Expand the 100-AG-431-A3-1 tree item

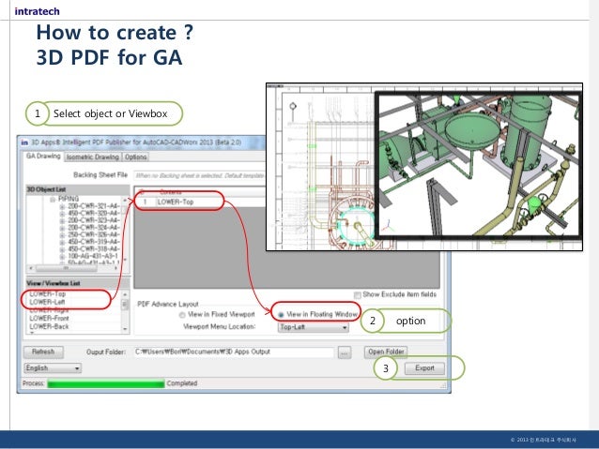(x=62, y=256)
